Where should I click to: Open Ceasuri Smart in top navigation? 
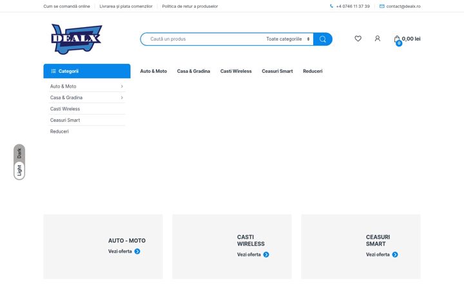coord(277,71)
